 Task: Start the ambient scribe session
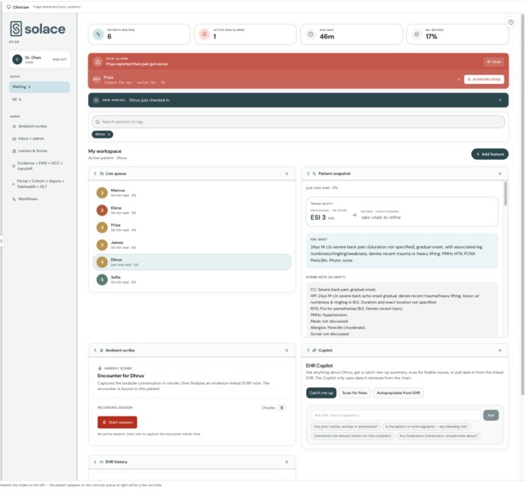117,422
